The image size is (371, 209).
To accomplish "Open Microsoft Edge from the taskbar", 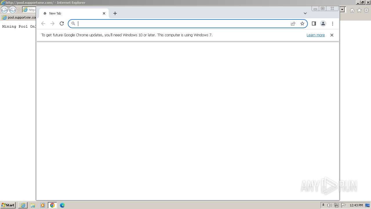I will (62, 205).
